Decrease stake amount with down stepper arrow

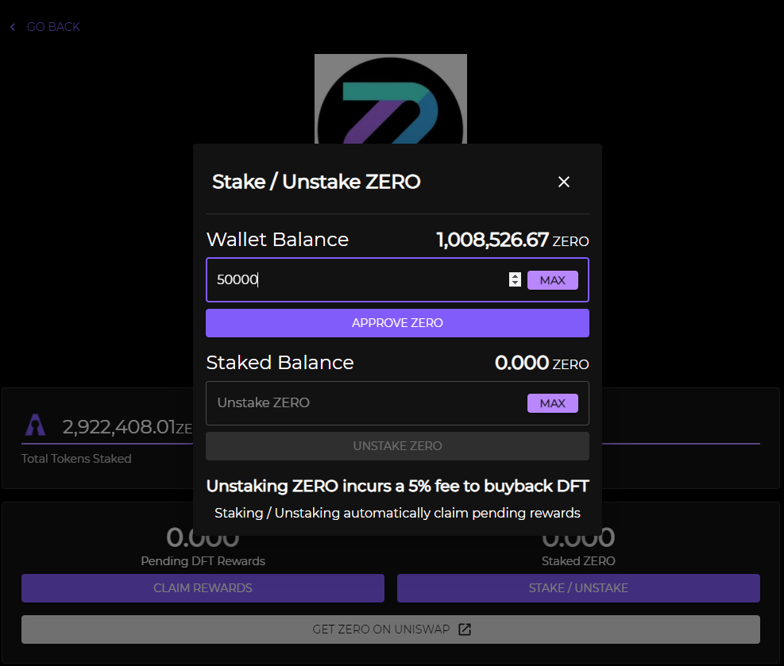click(515, 283)
